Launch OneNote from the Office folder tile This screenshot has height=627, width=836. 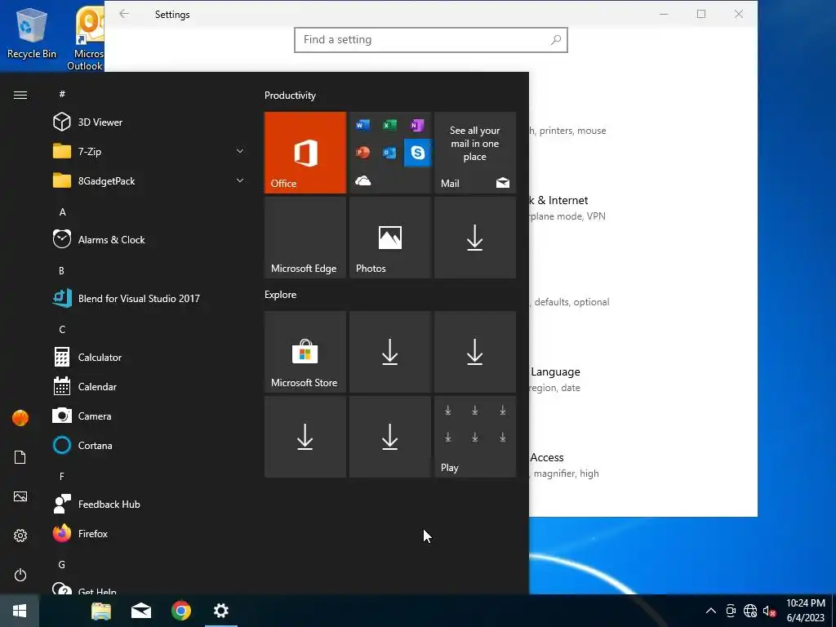tap(417, 125)
